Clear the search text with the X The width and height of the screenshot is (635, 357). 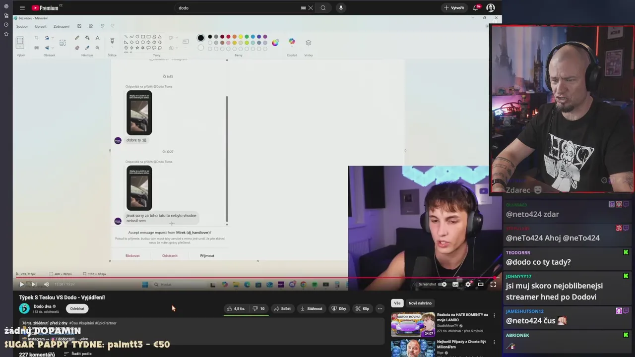coord(311,8)
